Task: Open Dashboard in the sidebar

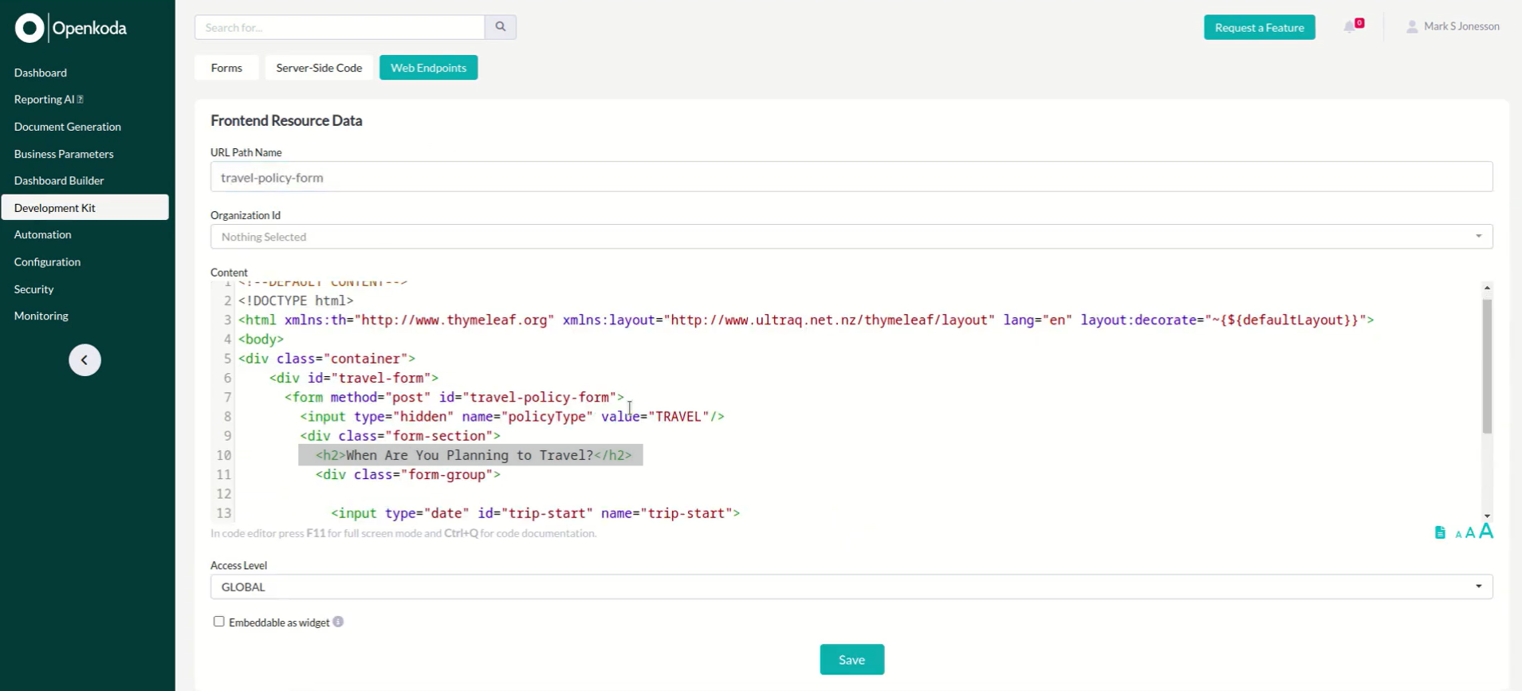Action: (41, 73)
